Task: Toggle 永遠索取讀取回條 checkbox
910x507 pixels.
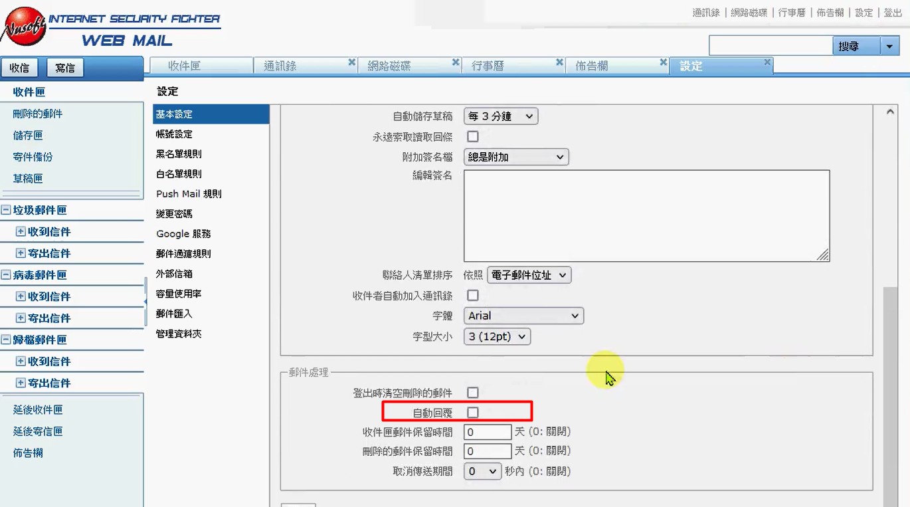Action: 472,136
